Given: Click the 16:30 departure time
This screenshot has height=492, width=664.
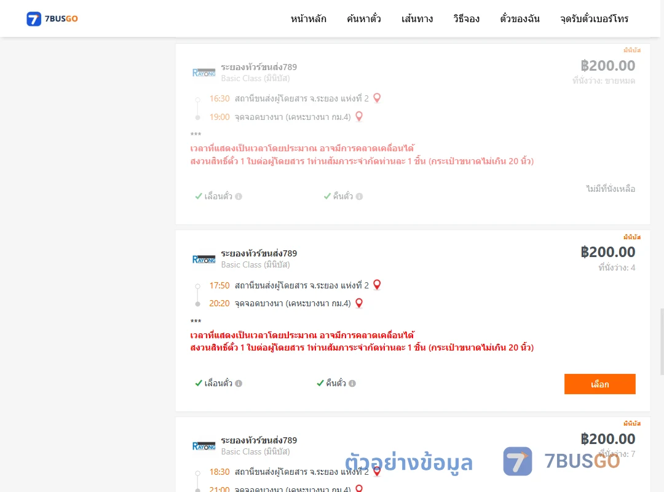Looking at the screenshot, I should [219, 98].
